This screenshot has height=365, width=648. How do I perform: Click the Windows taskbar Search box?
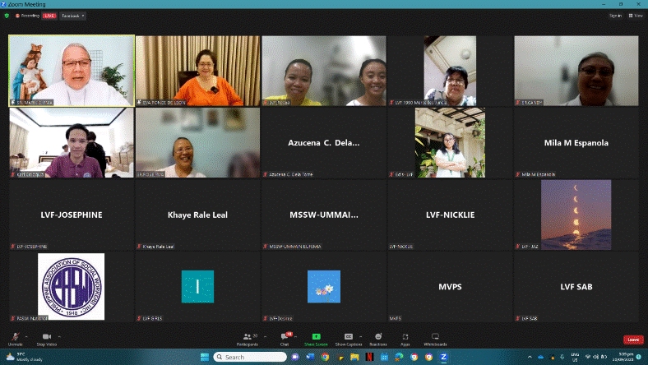[251, 357]
